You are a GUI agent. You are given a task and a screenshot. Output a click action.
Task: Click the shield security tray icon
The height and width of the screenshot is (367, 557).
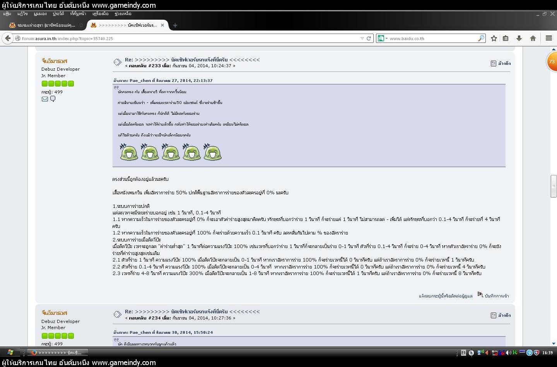[x=536, y=352]
